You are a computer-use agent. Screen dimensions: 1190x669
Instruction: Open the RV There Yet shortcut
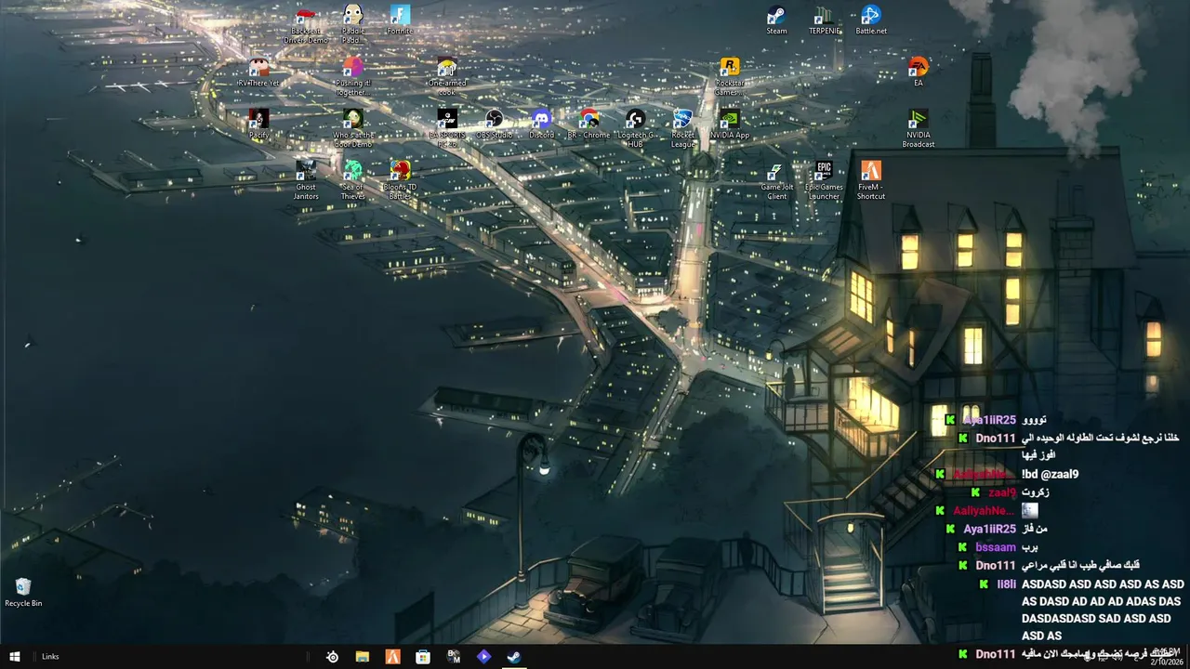pos(258,72)
